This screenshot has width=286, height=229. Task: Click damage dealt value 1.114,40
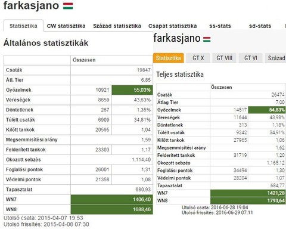coord(141,159)
